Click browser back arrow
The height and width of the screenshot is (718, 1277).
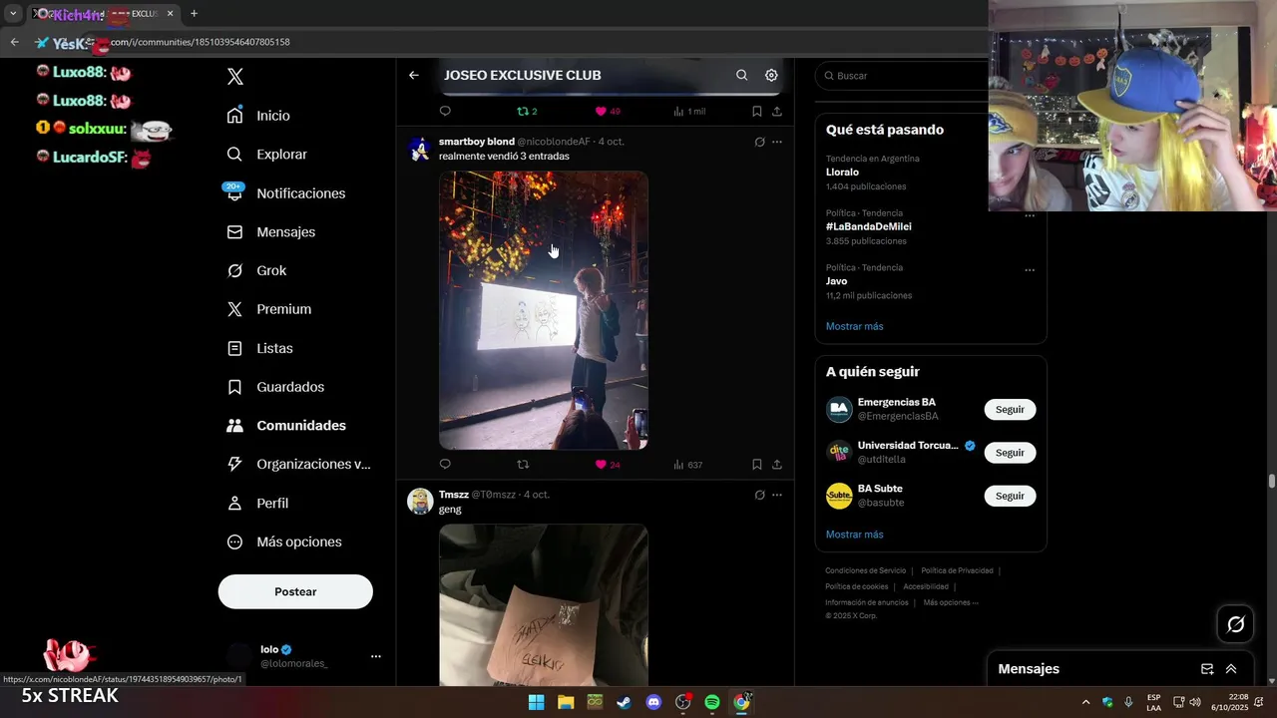click(14, 42)
